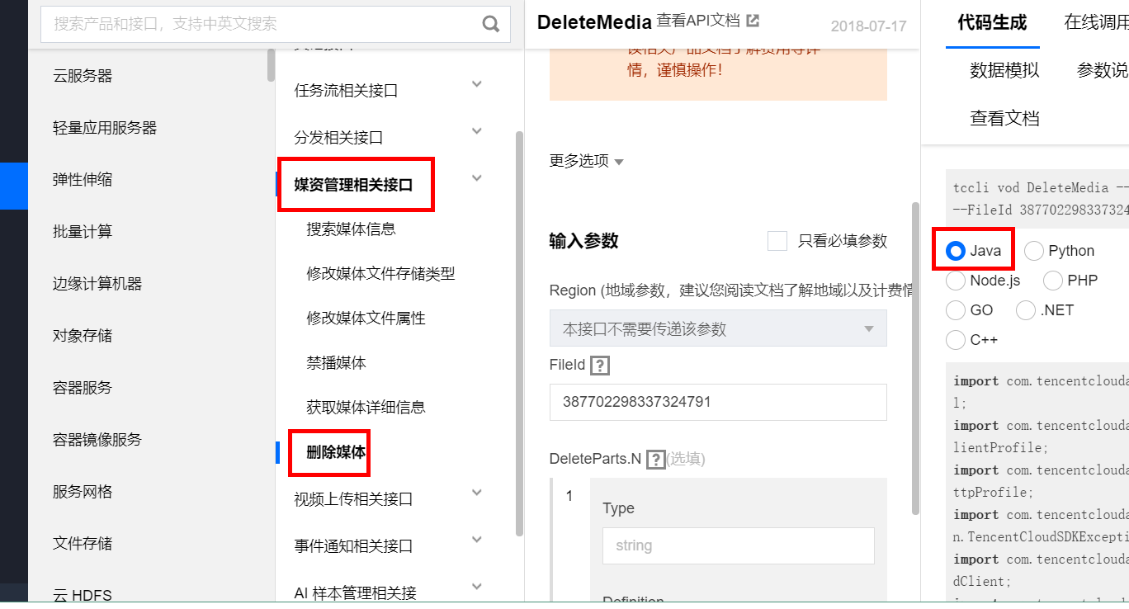Viewport: 1129px width, 609px height.
Task: Enable the 只看必填参数 checkbox
Action: [x=777, y=240]
